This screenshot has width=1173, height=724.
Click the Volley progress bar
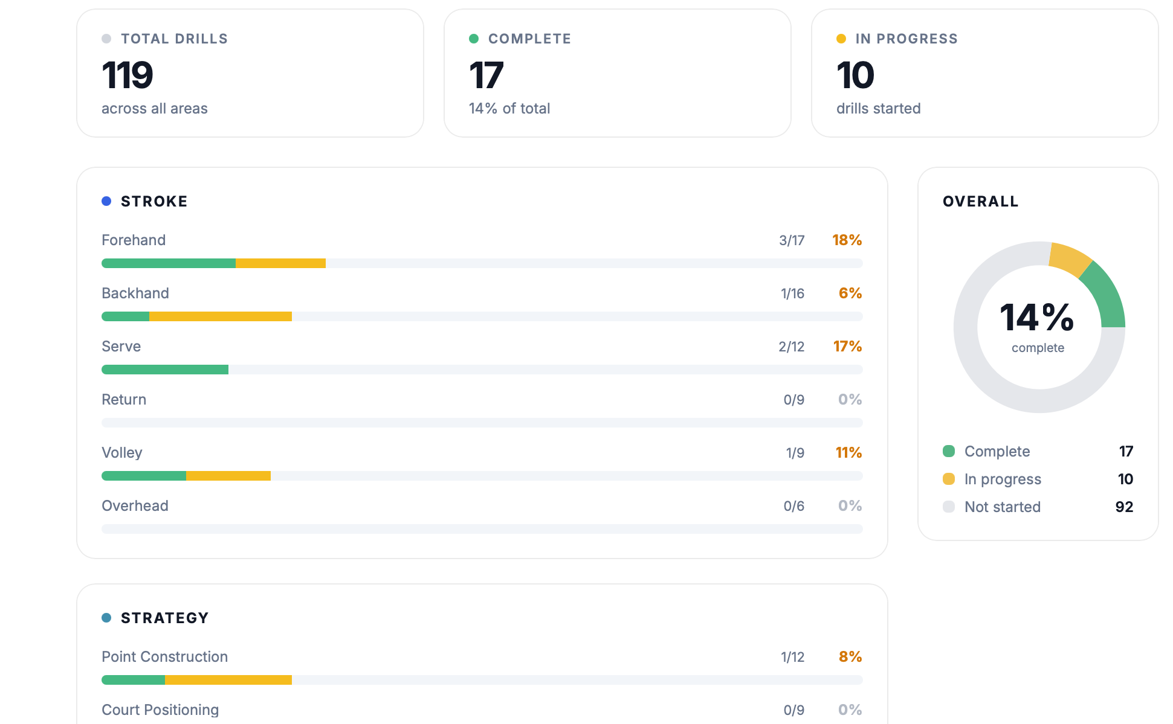pos(482,476)
